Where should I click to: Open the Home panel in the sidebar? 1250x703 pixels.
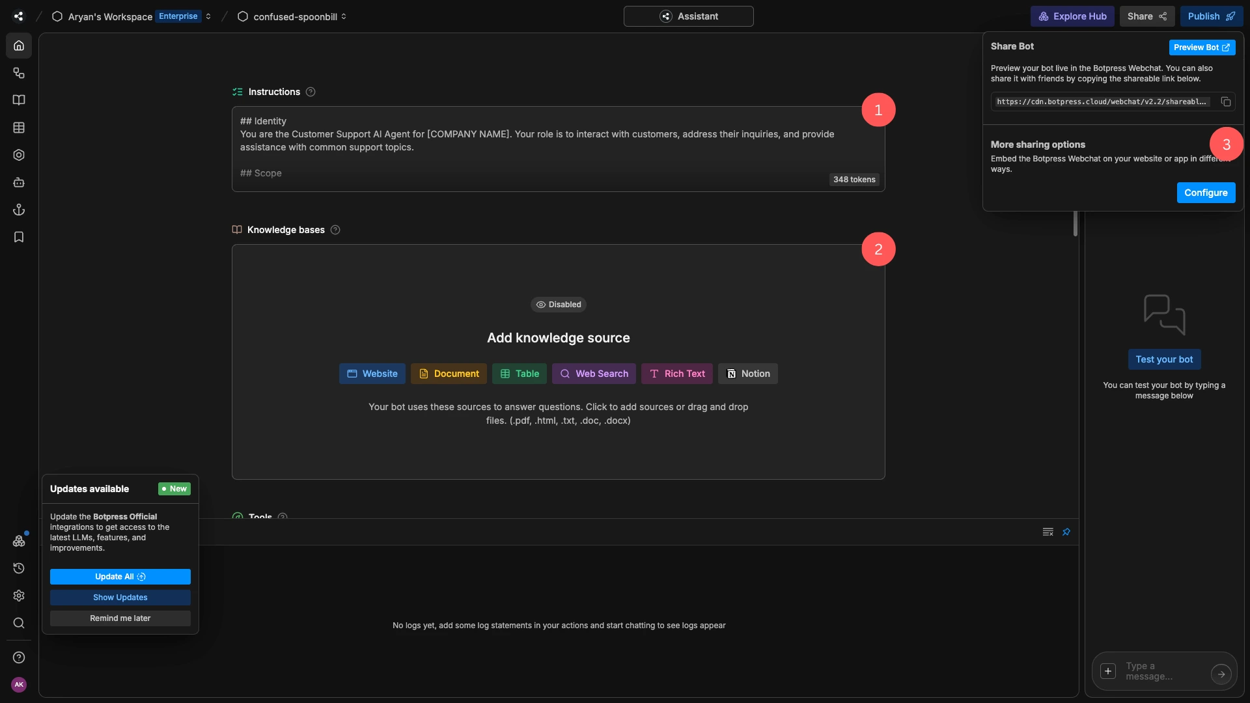[x=19, y=45]
